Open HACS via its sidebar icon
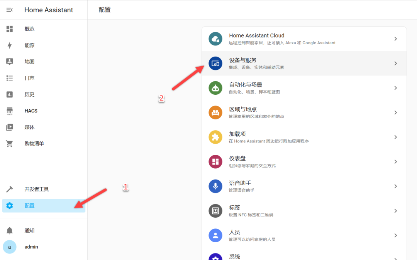This screenshot has height=260, width=417. point(9,111)
